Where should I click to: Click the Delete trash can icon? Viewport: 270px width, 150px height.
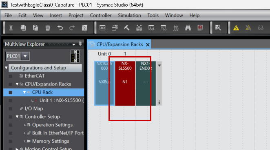[x=48, y=28]
